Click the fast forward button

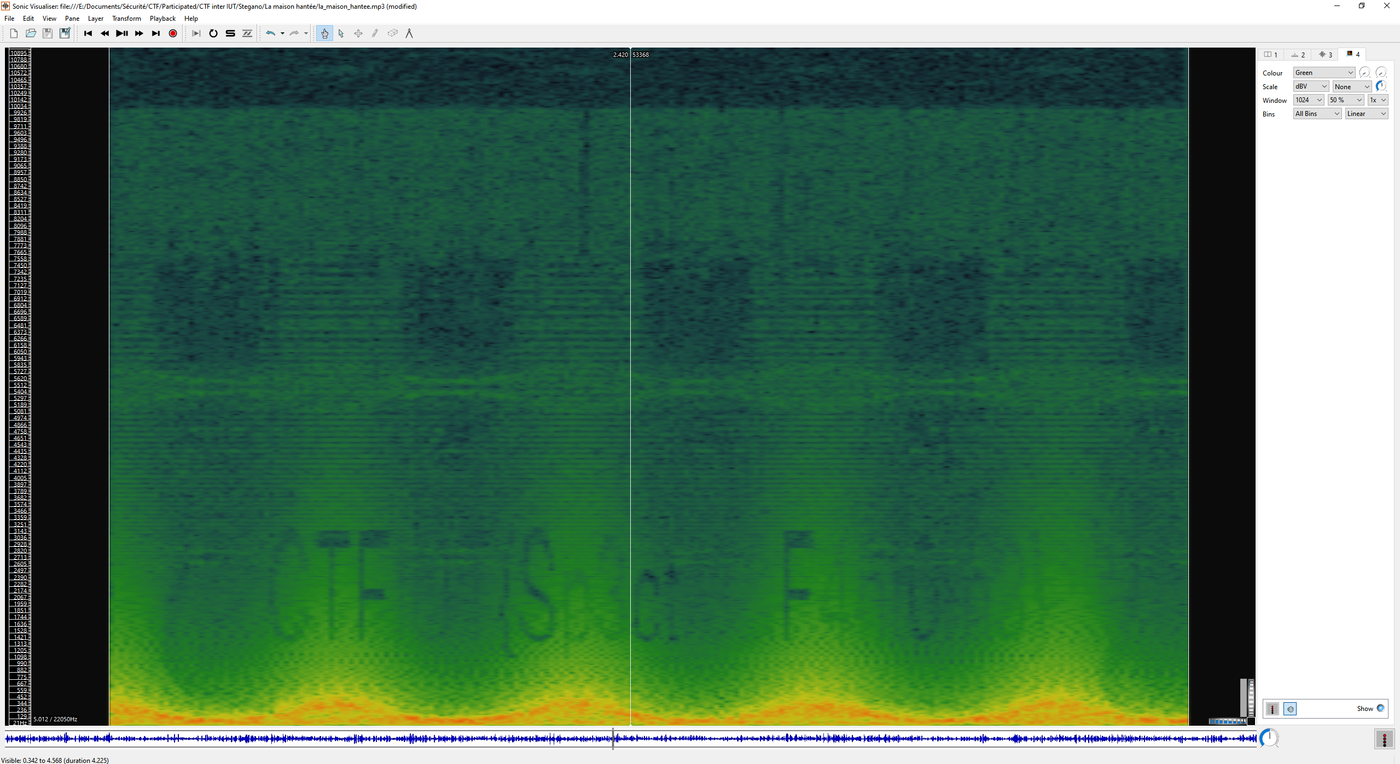(138, 33)
